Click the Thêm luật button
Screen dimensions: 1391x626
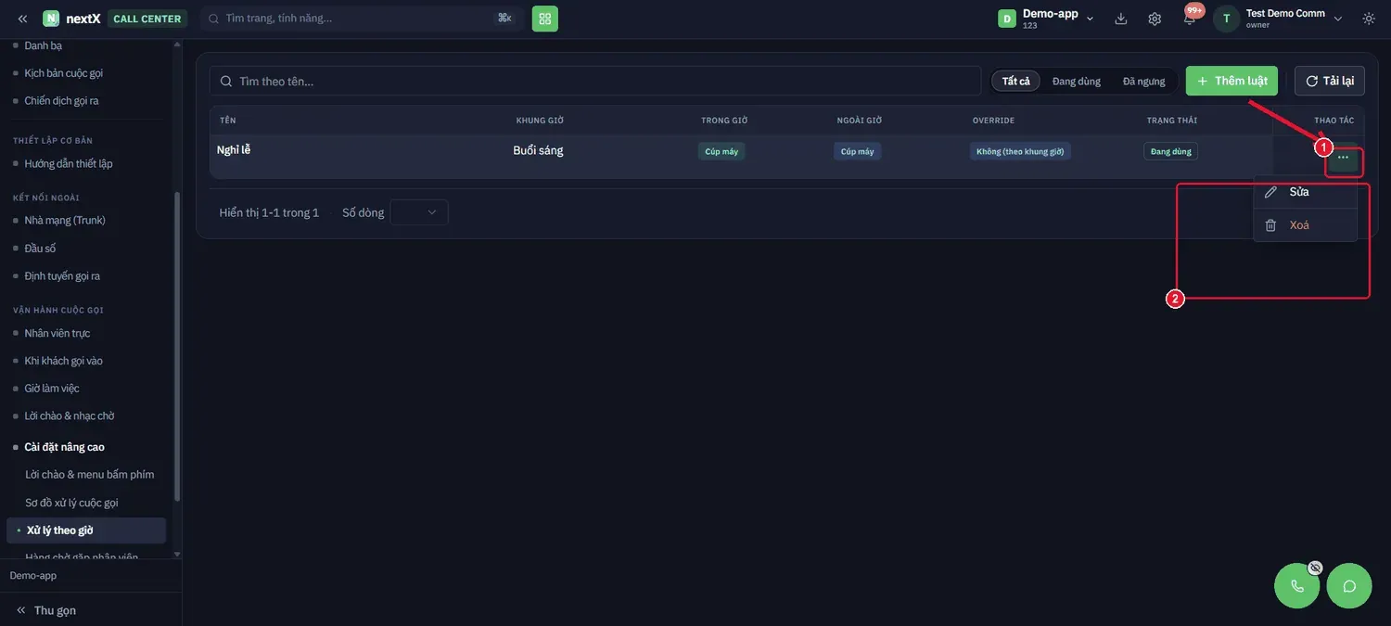pyautogui.click(x=1231, y=81)
